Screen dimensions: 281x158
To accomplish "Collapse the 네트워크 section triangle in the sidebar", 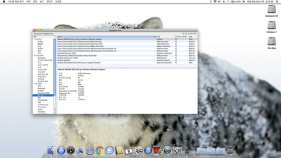I will click(x=34, y=39).
